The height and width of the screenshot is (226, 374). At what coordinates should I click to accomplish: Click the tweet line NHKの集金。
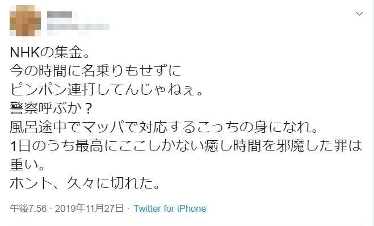tap(49, 52)
